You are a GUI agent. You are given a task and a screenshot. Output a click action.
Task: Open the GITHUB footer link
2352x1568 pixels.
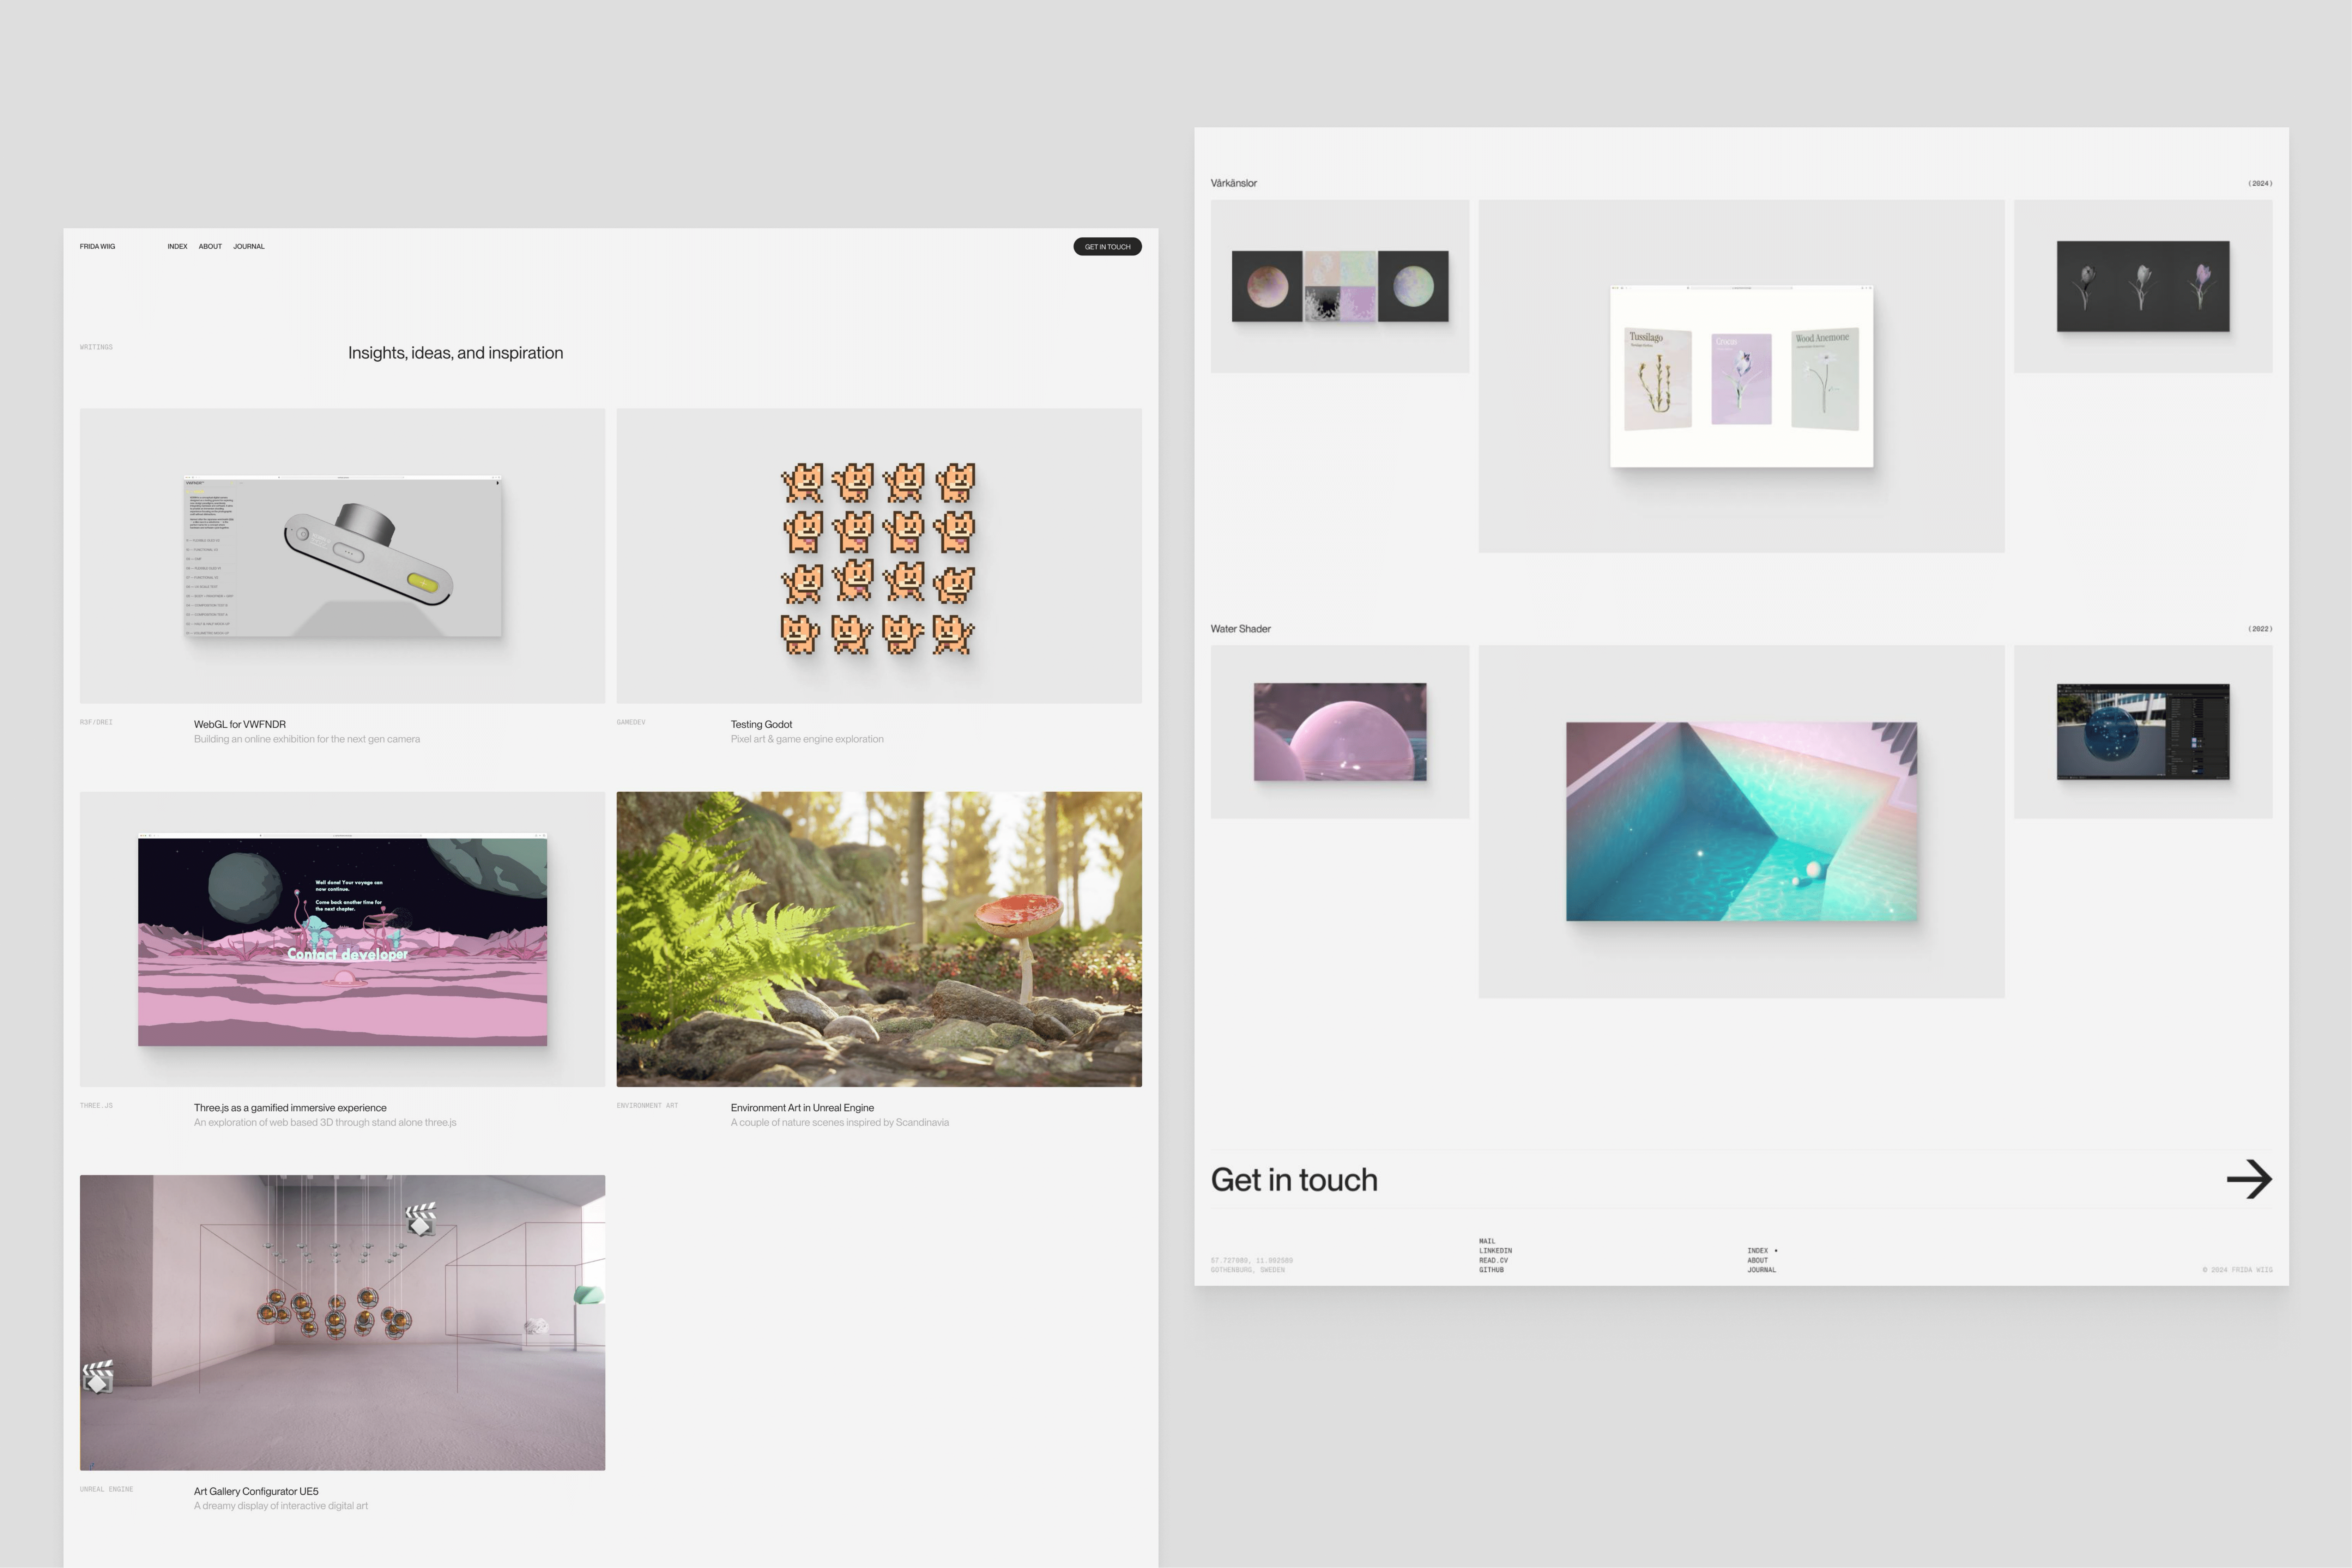[x=1491, y=1270]
